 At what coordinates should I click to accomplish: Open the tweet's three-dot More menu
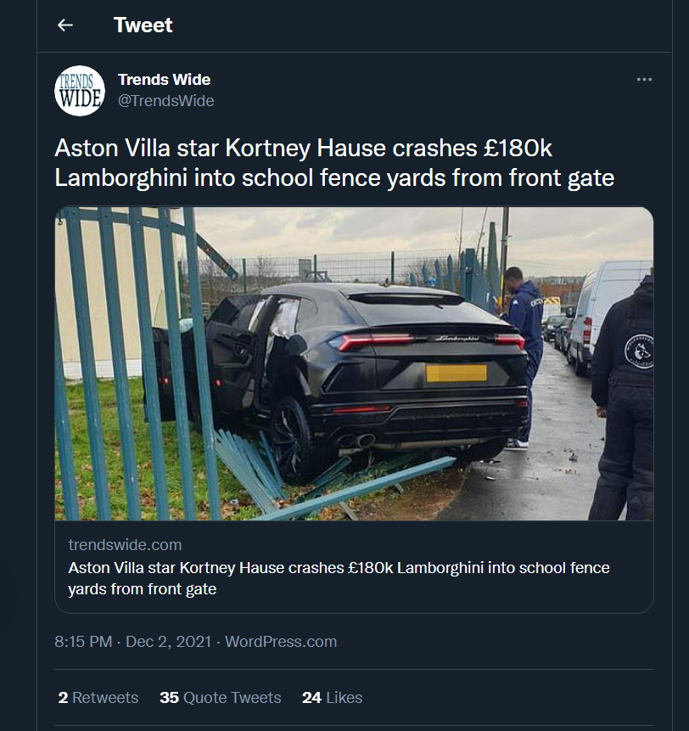tap(644, 80)
